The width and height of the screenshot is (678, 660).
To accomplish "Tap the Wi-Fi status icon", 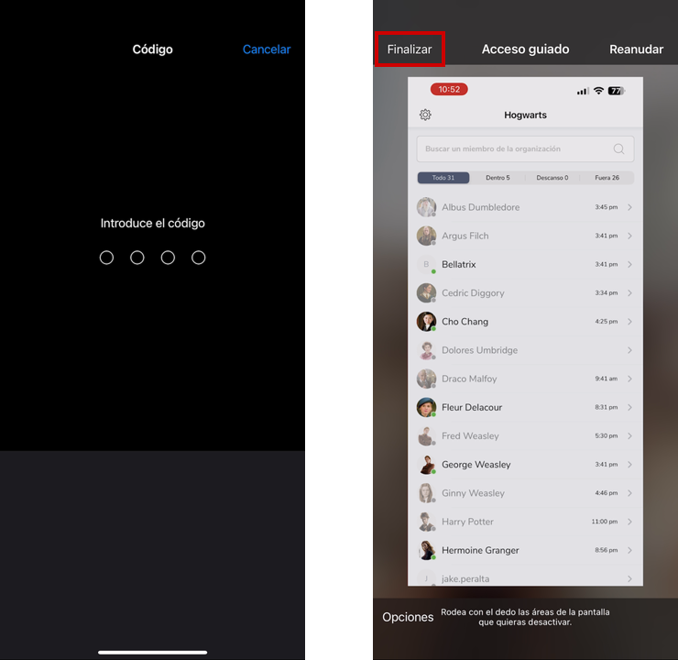I will (x=598, y=91).
